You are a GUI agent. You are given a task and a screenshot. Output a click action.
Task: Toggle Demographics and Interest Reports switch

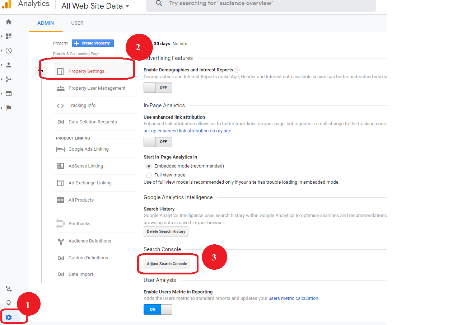(x=158, y=88)
